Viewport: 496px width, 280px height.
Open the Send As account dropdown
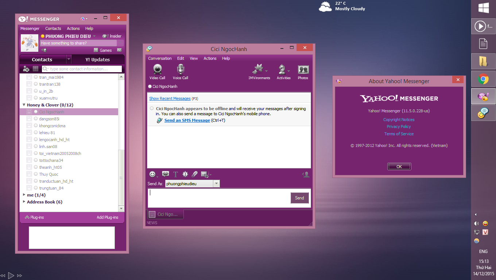(x=216, y=184)
